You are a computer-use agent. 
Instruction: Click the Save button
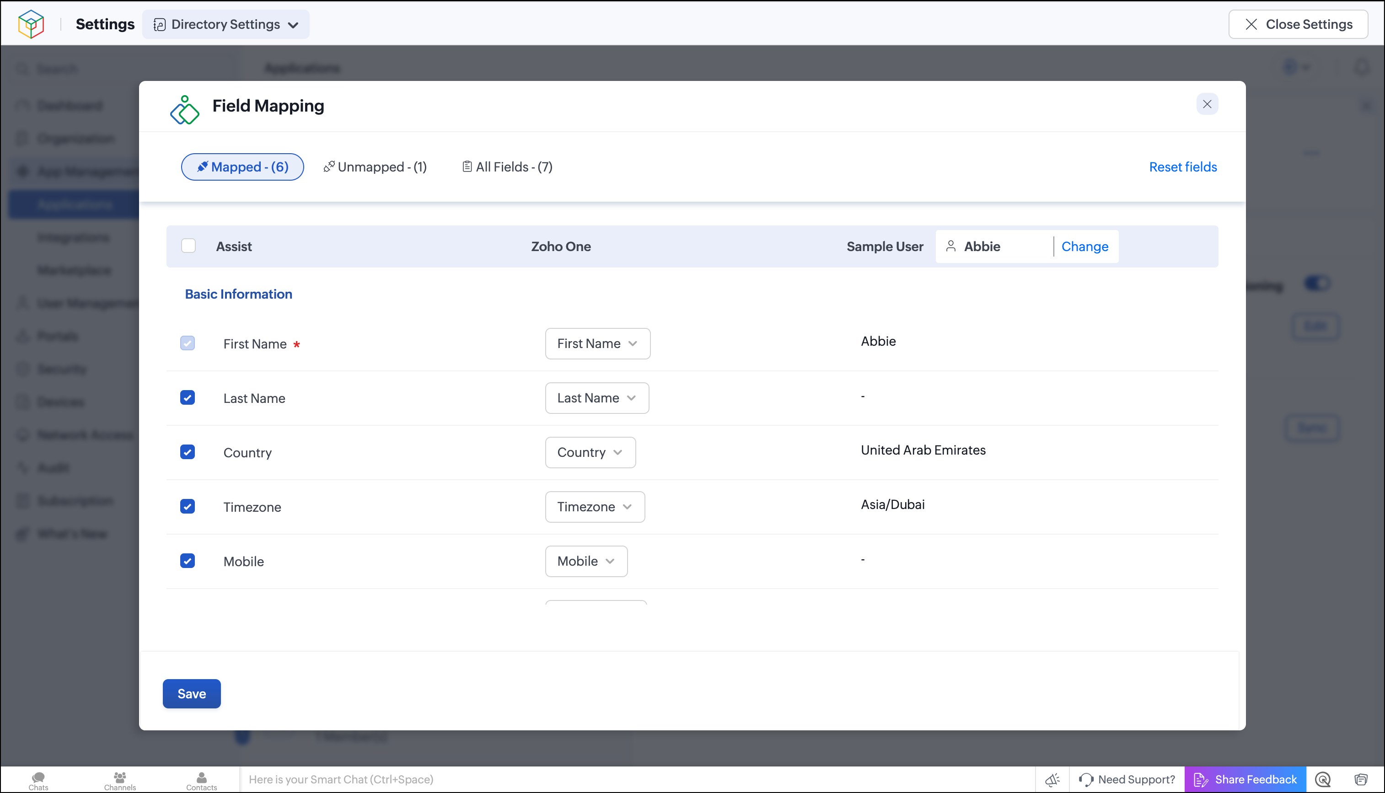point(192,693)
